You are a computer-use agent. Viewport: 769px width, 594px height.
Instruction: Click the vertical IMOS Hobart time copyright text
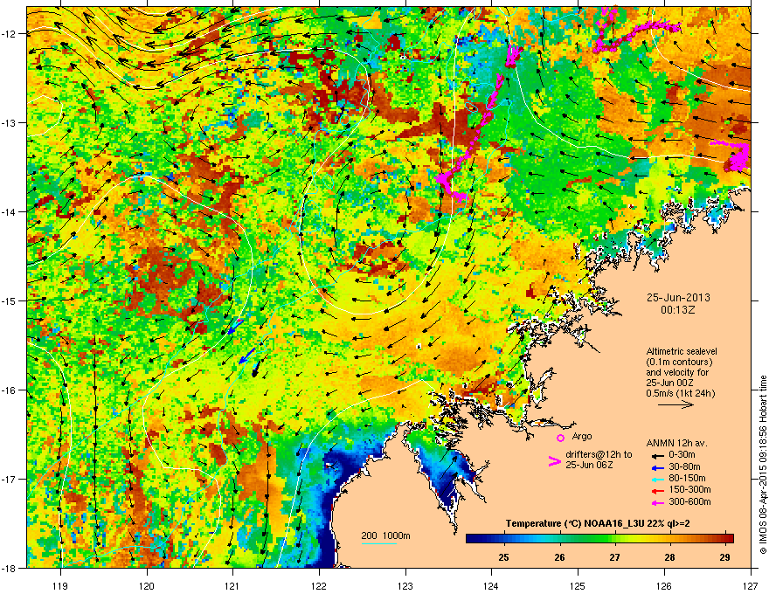tap(763, 465)
